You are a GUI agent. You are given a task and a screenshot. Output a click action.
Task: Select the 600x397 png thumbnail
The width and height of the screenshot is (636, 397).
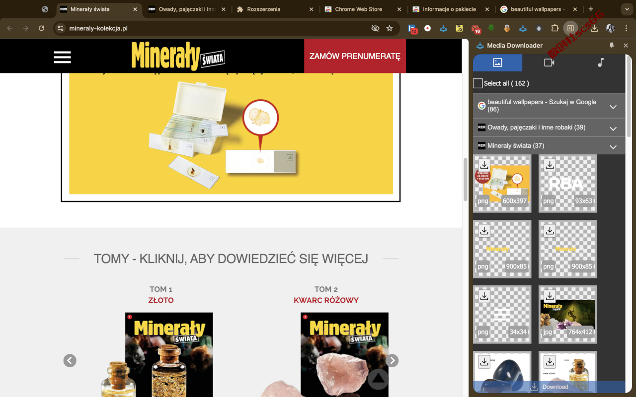click(x=502, y=184)
